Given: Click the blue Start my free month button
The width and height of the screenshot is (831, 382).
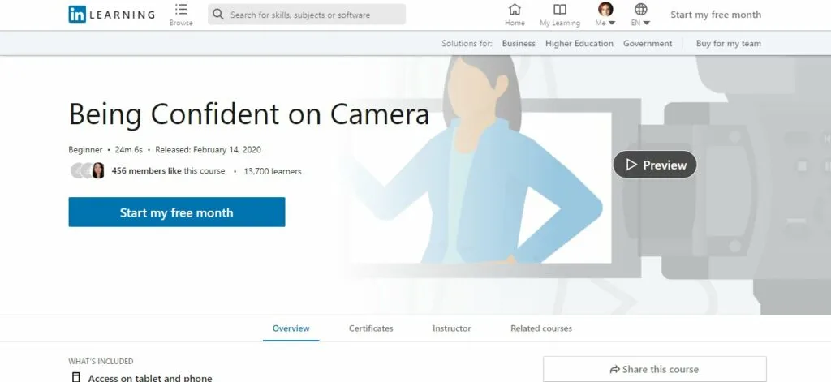Looking at the screenshot, I should pos(176,212).
